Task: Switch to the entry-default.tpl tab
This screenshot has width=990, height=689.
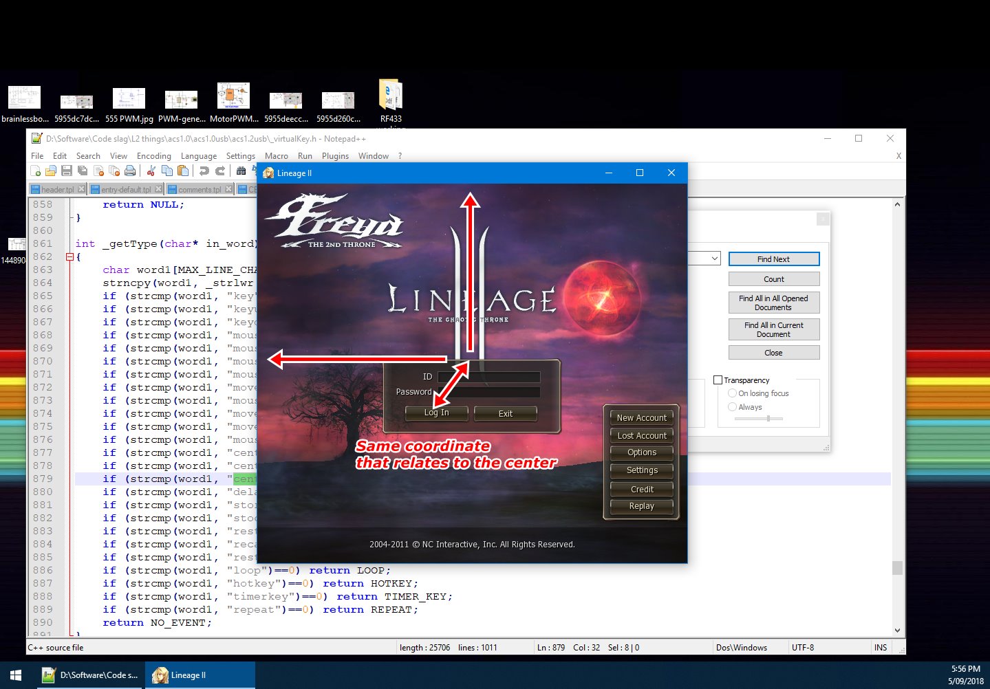Action: (x=126, y=189)
